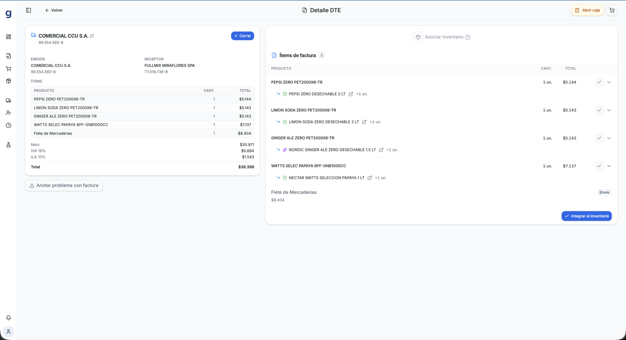Open notifications bell icon
The height and width of the screenshot is (340, 626).
[x=8, y=318]
